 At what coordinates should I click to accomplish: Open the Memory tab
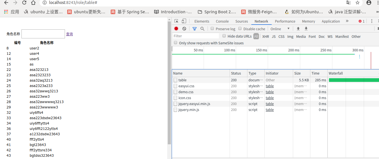(308, 21)
